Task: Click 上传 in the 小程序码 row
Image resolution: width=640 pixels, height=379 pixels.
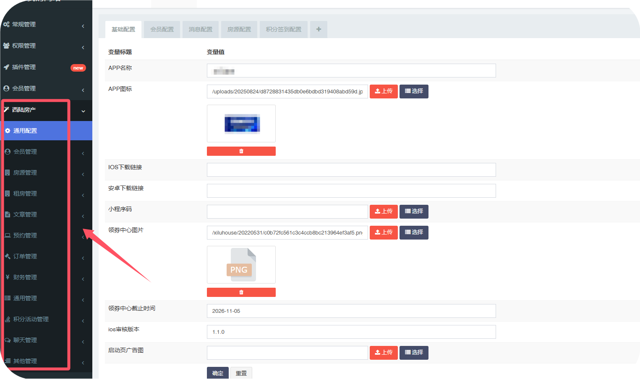Action: point(384,211)
